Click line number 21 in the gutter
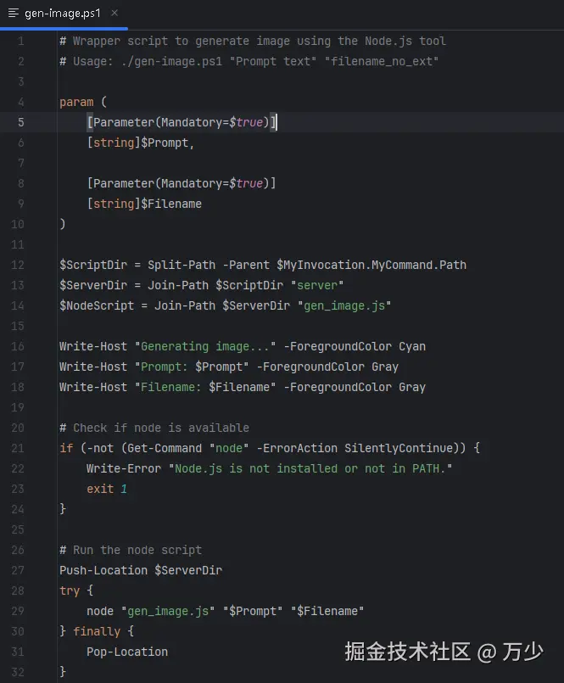The width and height of the screenshot is (564, 683). pos(18,448)
